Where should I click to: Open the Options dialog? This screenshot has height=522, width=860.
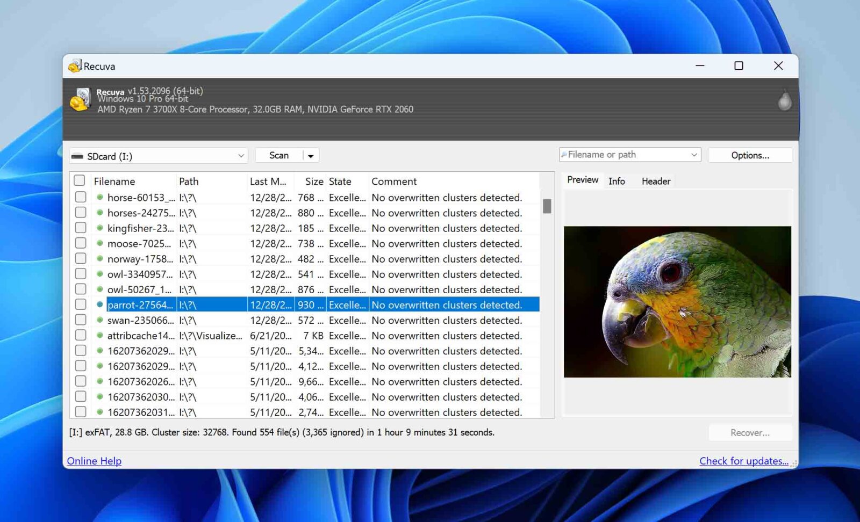[750, 155]
